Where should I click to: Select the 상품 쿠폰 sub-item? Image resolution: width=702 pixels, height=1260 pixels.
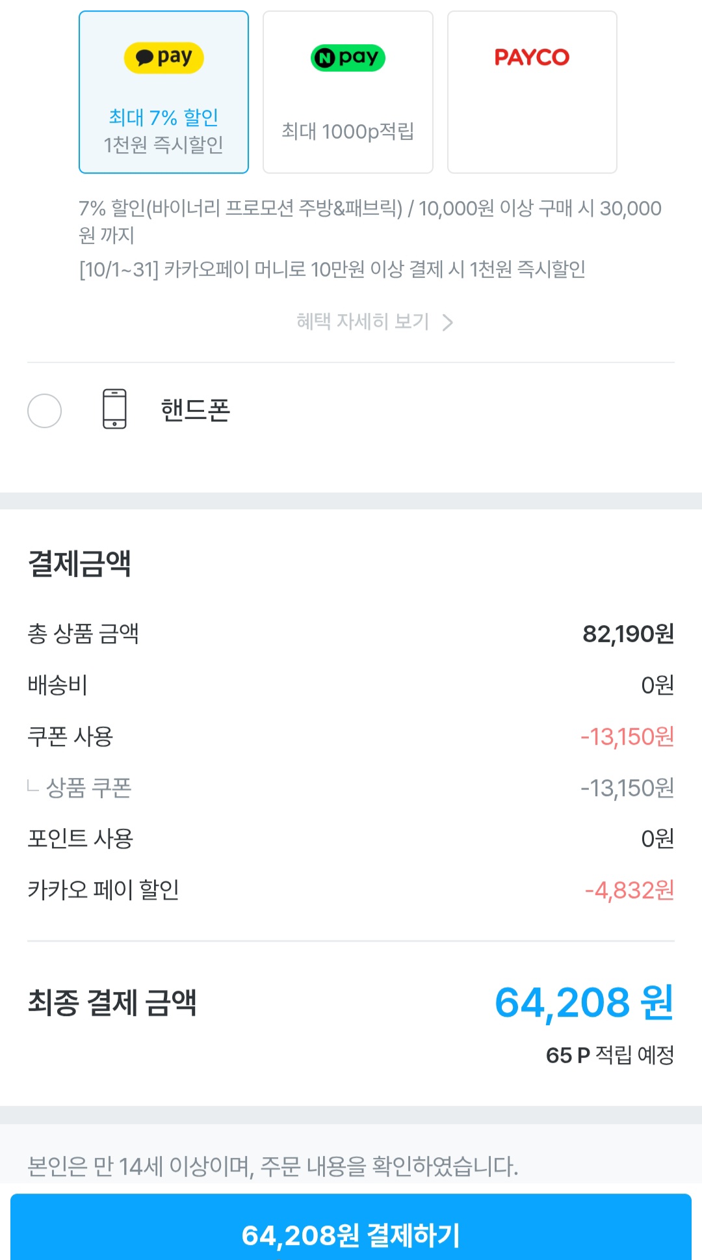pos(88,788)
